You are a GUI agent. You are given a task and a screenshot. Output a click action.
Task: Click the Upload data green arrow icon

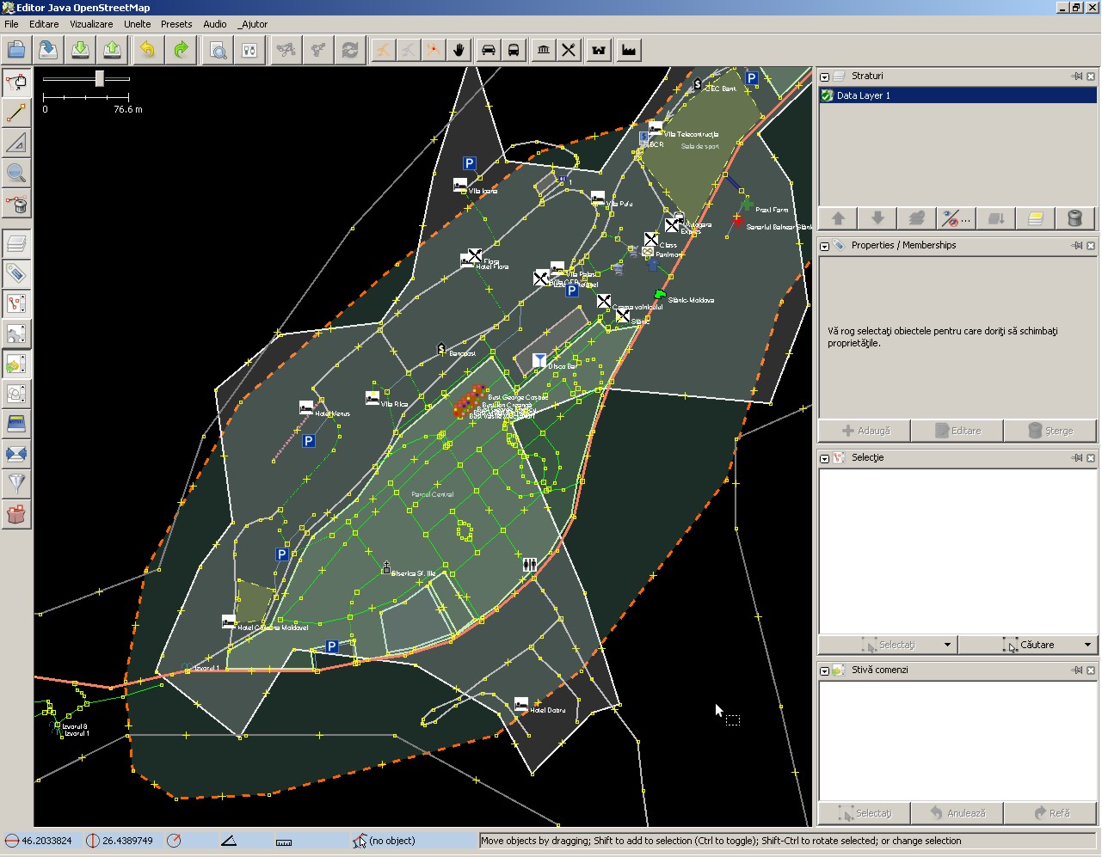[x=112, y=50]
